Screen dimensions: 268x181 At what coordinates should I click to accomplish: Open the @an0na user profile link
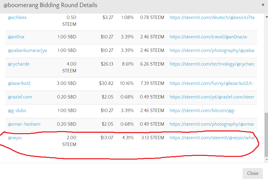pos(16,37)
